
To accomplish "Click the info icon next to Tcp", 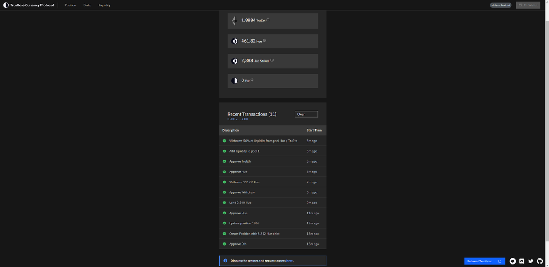I will pyautogui.click(x=252, y=80).
